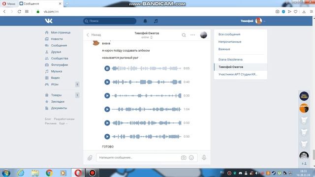Image resolution: width=315 pixels, height=177 pixels.
Task: Switch to Bandicam recorder taskbar icon
Action: [x=92, y=173]
